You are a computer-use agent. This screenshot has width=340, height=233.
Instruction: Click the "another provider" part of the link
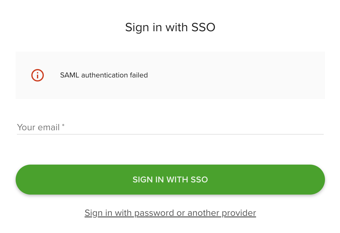(222, 213)
